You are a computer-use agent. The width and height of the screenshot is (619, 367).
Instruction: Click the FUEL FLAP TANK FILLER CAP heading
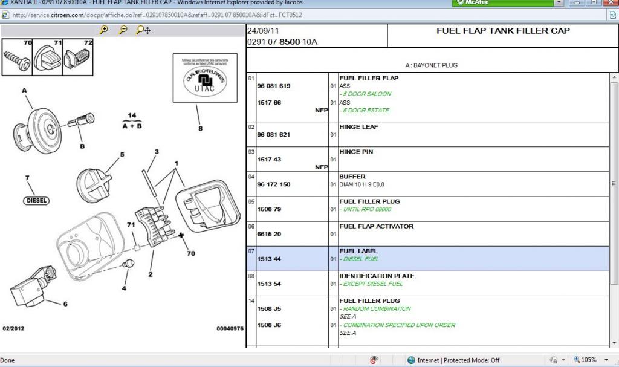pos(503,31)
